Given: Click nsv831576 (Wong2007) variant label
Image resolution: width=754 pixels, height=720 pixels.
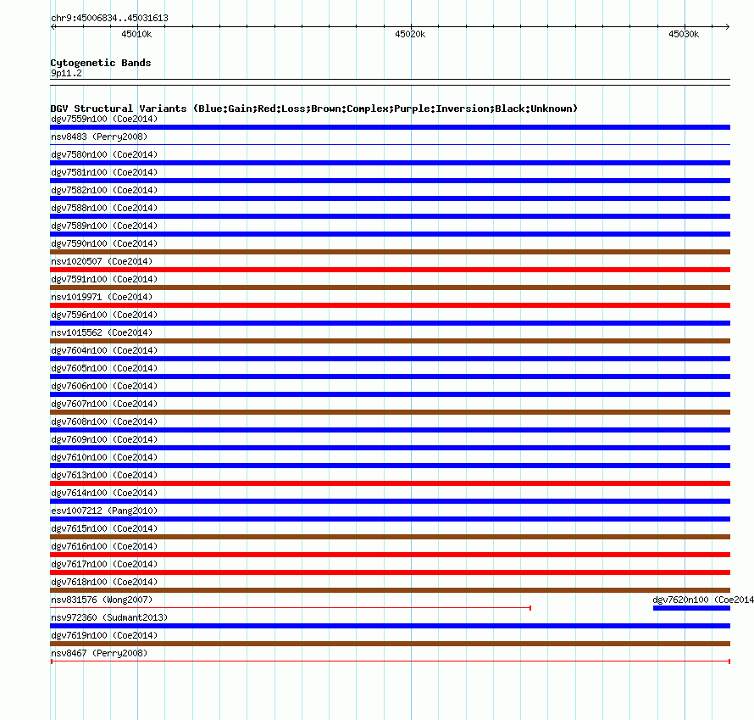Looking at the screenshot, I should tap(102, 600).
